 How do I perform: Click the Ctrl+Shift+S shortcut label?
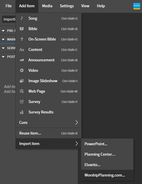coord(69,19)
